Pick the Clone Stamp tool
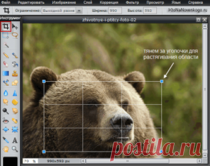The image size is (210, 166). (x=15, y=73)
